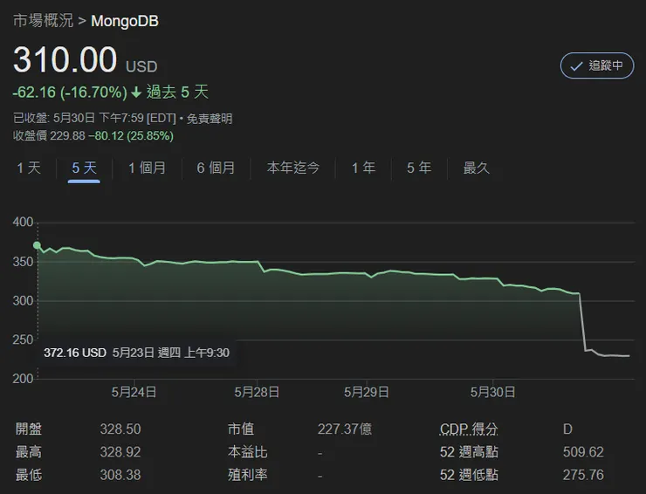The image size is (646, 494).
Task: Click the -62.16 (-16.70%) change text
Action: (x=70, y=93)
